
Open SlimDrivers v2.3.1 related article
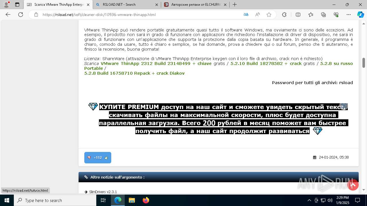[x=103, y=192]
